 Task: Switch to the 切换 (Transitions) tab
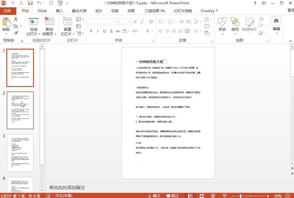coord(114,11)
